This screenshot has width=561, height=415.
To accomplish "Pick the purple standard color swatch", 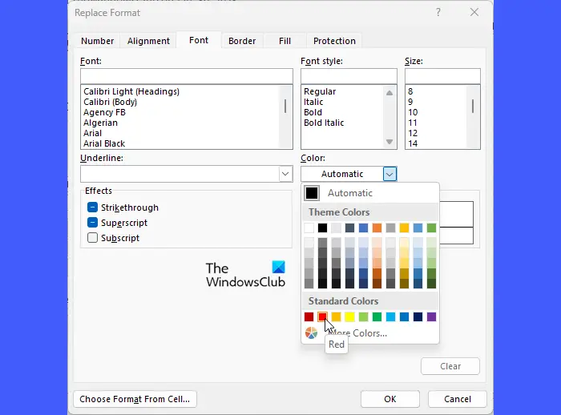I will (x=431, y=317).
